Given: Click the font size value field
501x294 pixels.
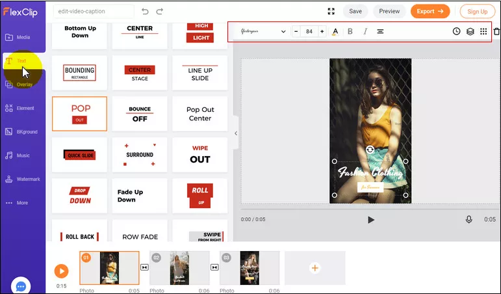Looking at the screenshot, I should point(309,31).
